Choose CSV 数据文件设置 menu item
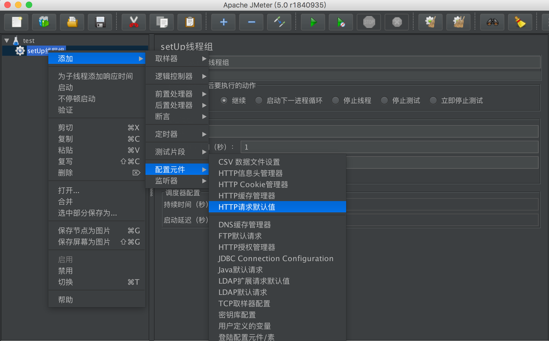The height and width of the screenshot is (341, 549). tap(277, 162)
